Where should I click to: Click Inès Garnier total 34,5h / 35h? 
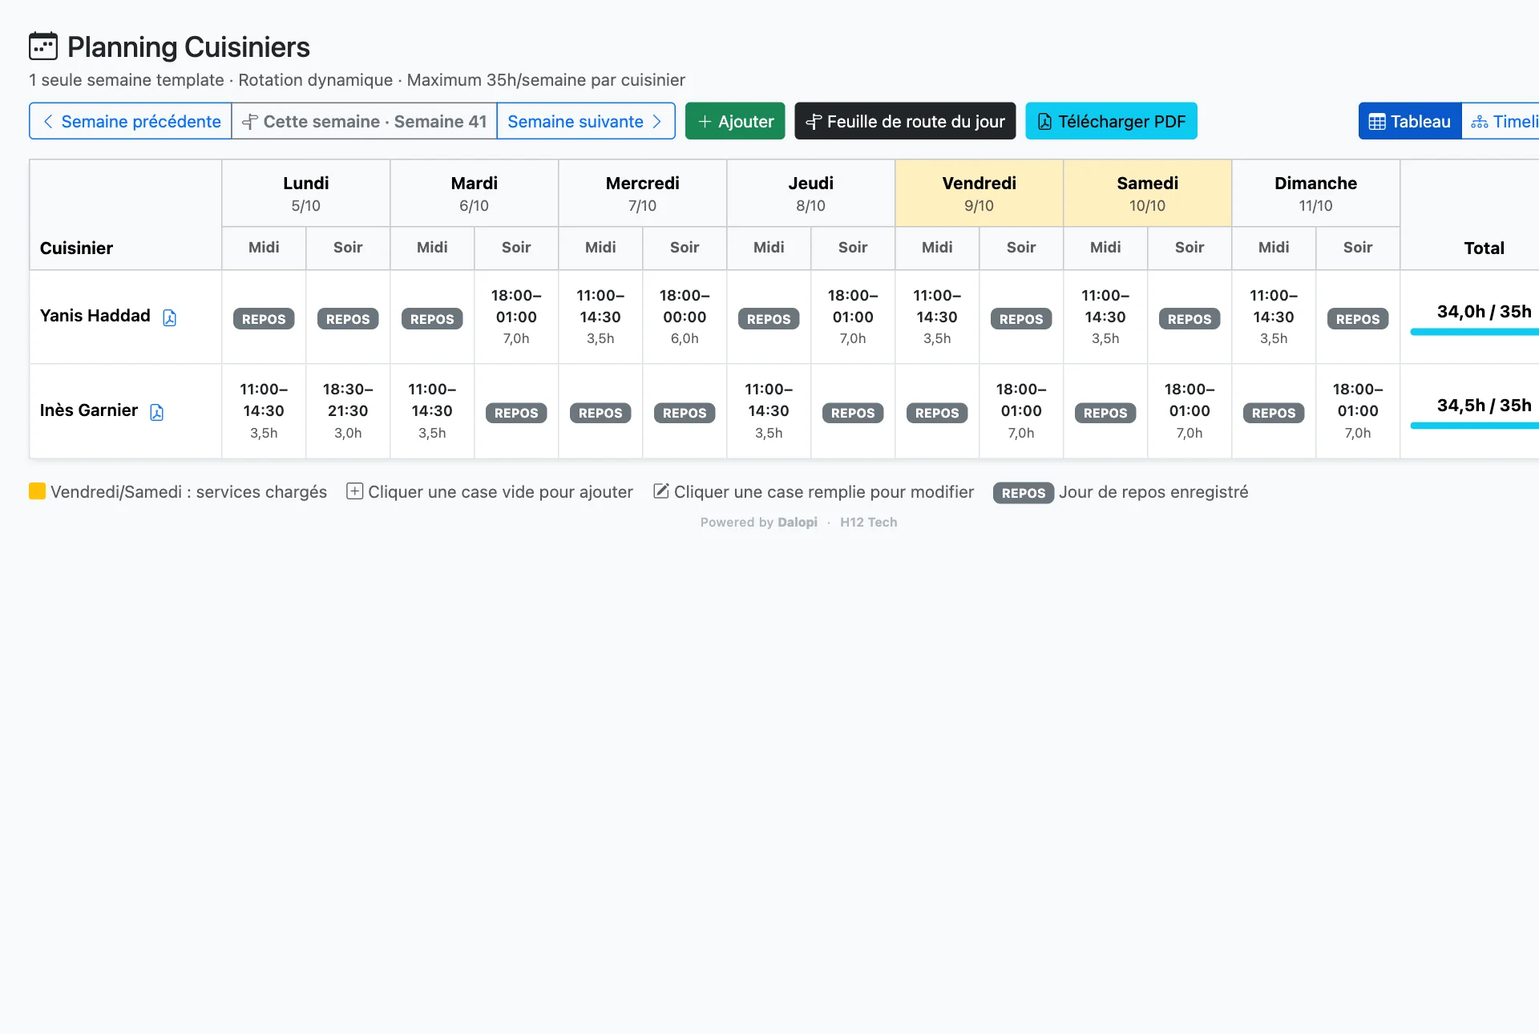click(x=1484, y=405)
